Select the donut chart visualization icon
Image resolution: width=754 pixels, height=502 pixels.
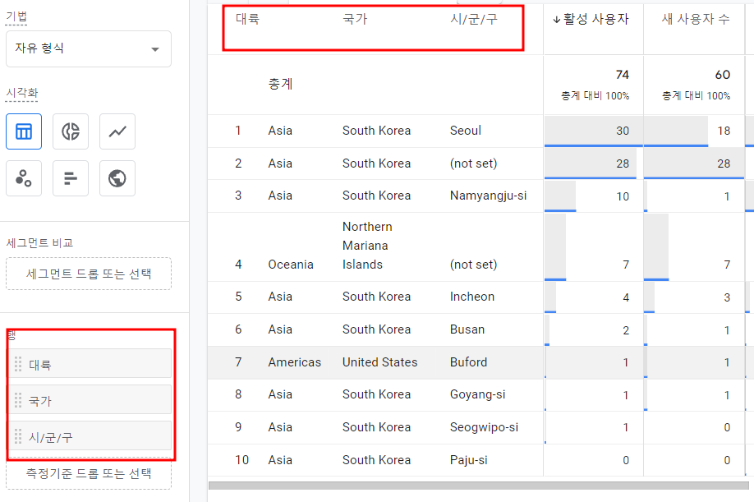[x=70, y=131]
